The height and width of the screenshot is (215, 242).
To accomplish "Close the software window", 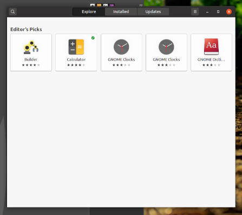I will click(x=229, y=12).
